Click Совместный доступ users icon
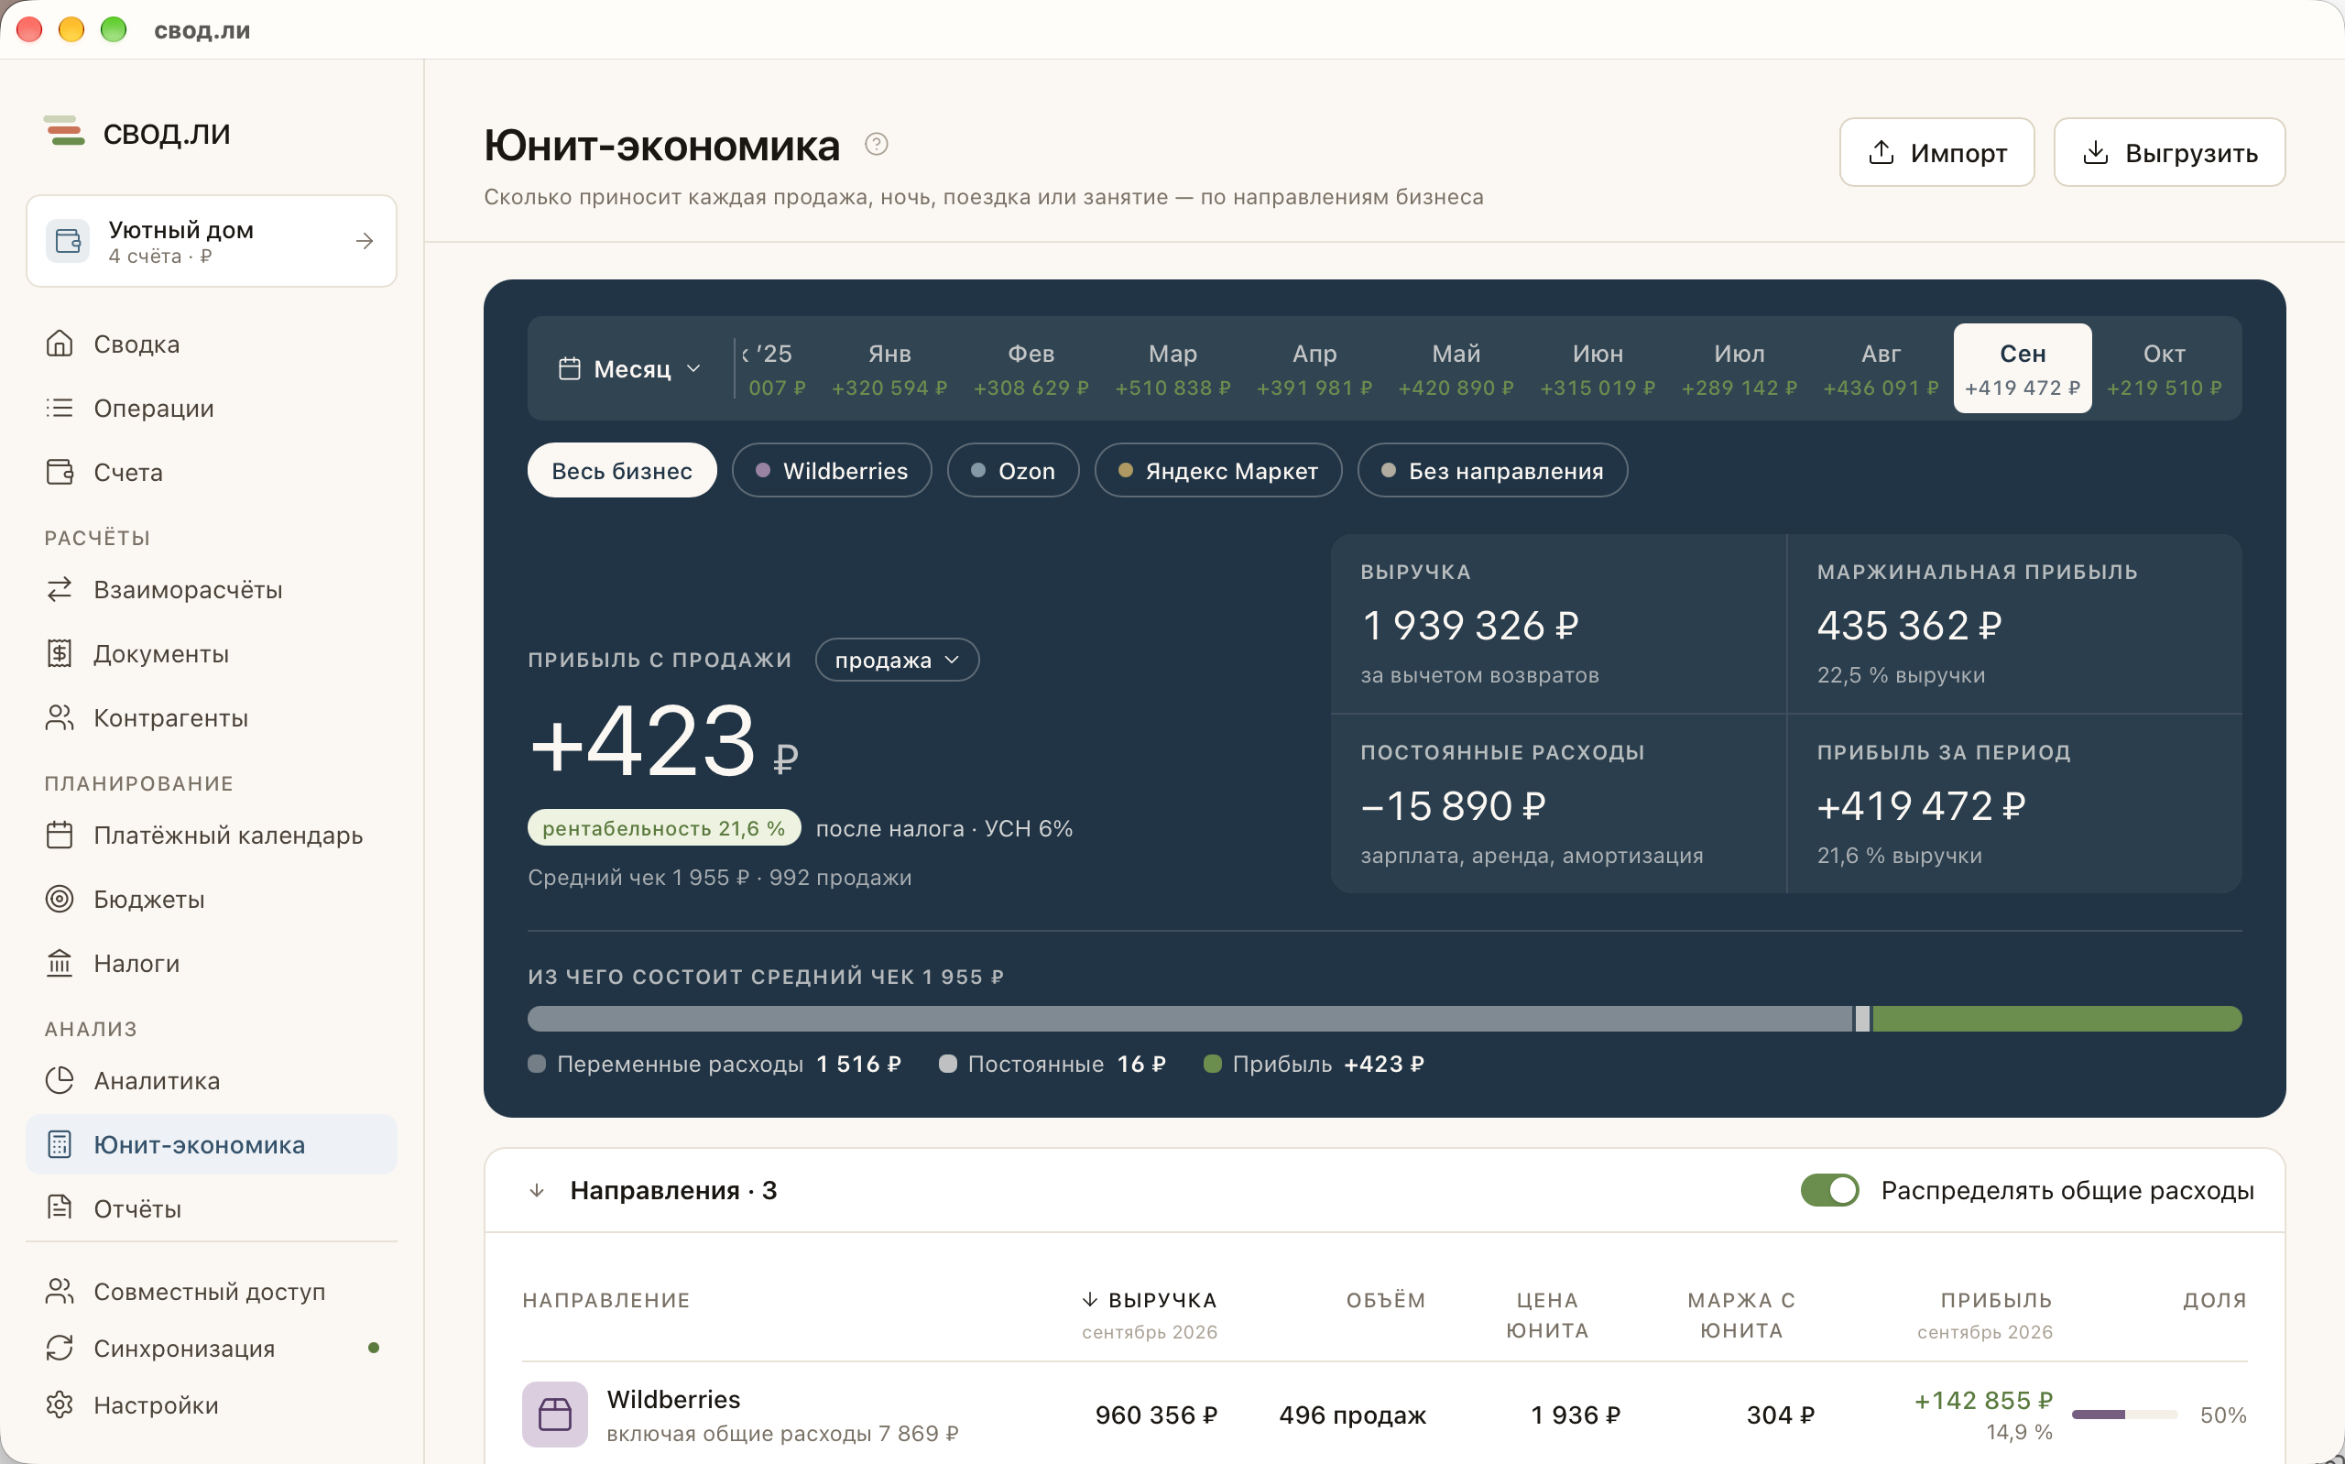The image size is (2345, 1464). click(x=60, y=1291)
